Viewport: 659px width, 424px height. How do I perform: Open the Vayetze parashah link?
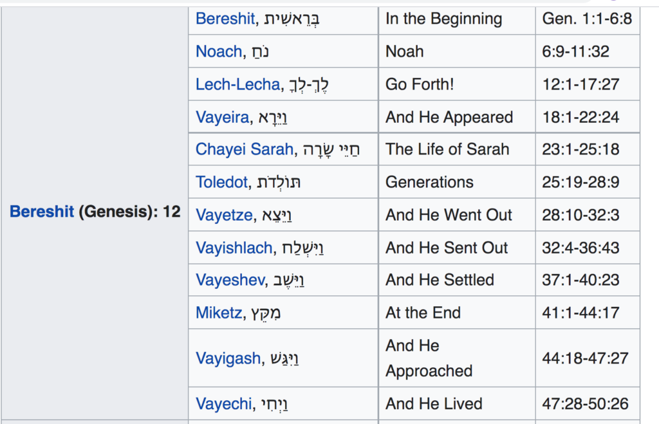224,216
